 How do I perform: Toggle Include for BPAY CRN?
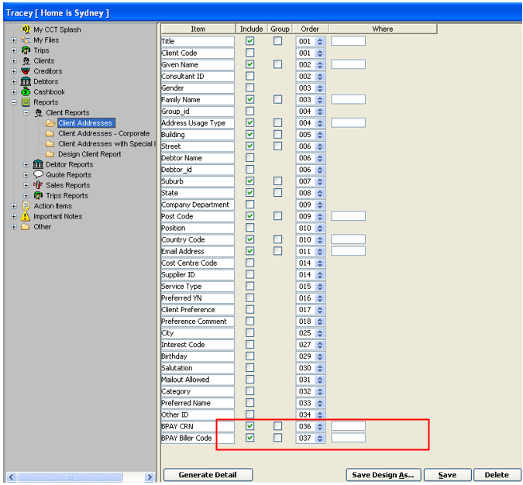pyautogui.click(x=249, y=425)
